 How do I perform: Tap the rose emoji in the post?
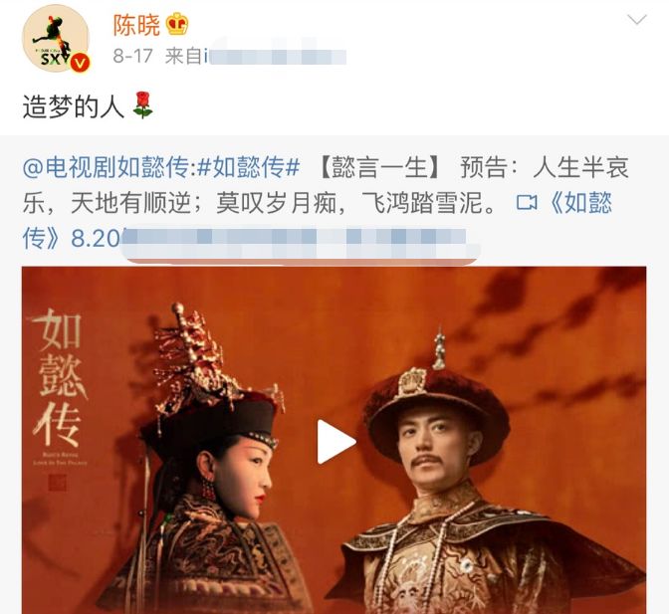[x=142, y=104]
